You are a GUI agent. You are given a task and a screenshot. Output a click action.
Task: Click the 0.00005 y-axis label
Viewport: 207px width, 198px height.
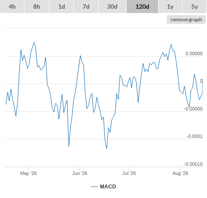[x=194, y=54]
